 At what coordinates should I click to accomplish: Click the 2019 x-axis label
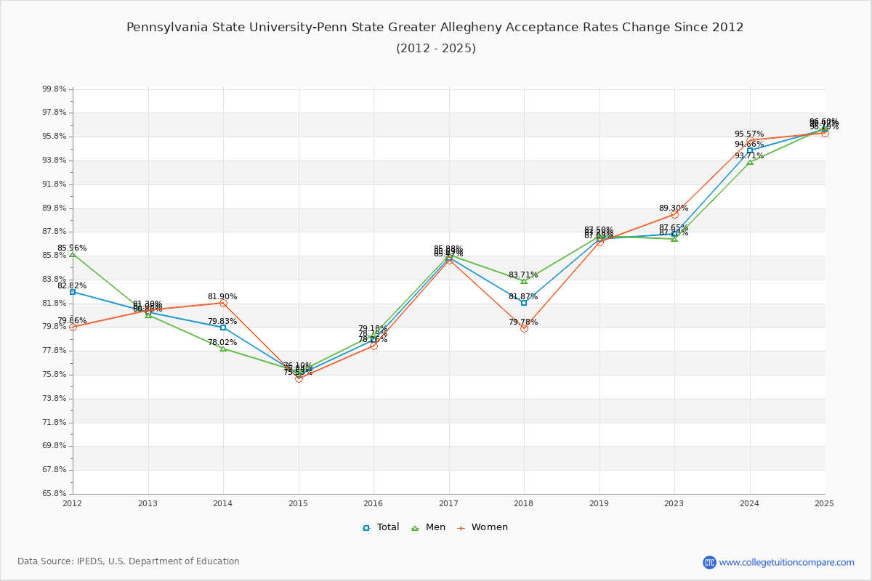pyautogui.click(x=599, y=503)
